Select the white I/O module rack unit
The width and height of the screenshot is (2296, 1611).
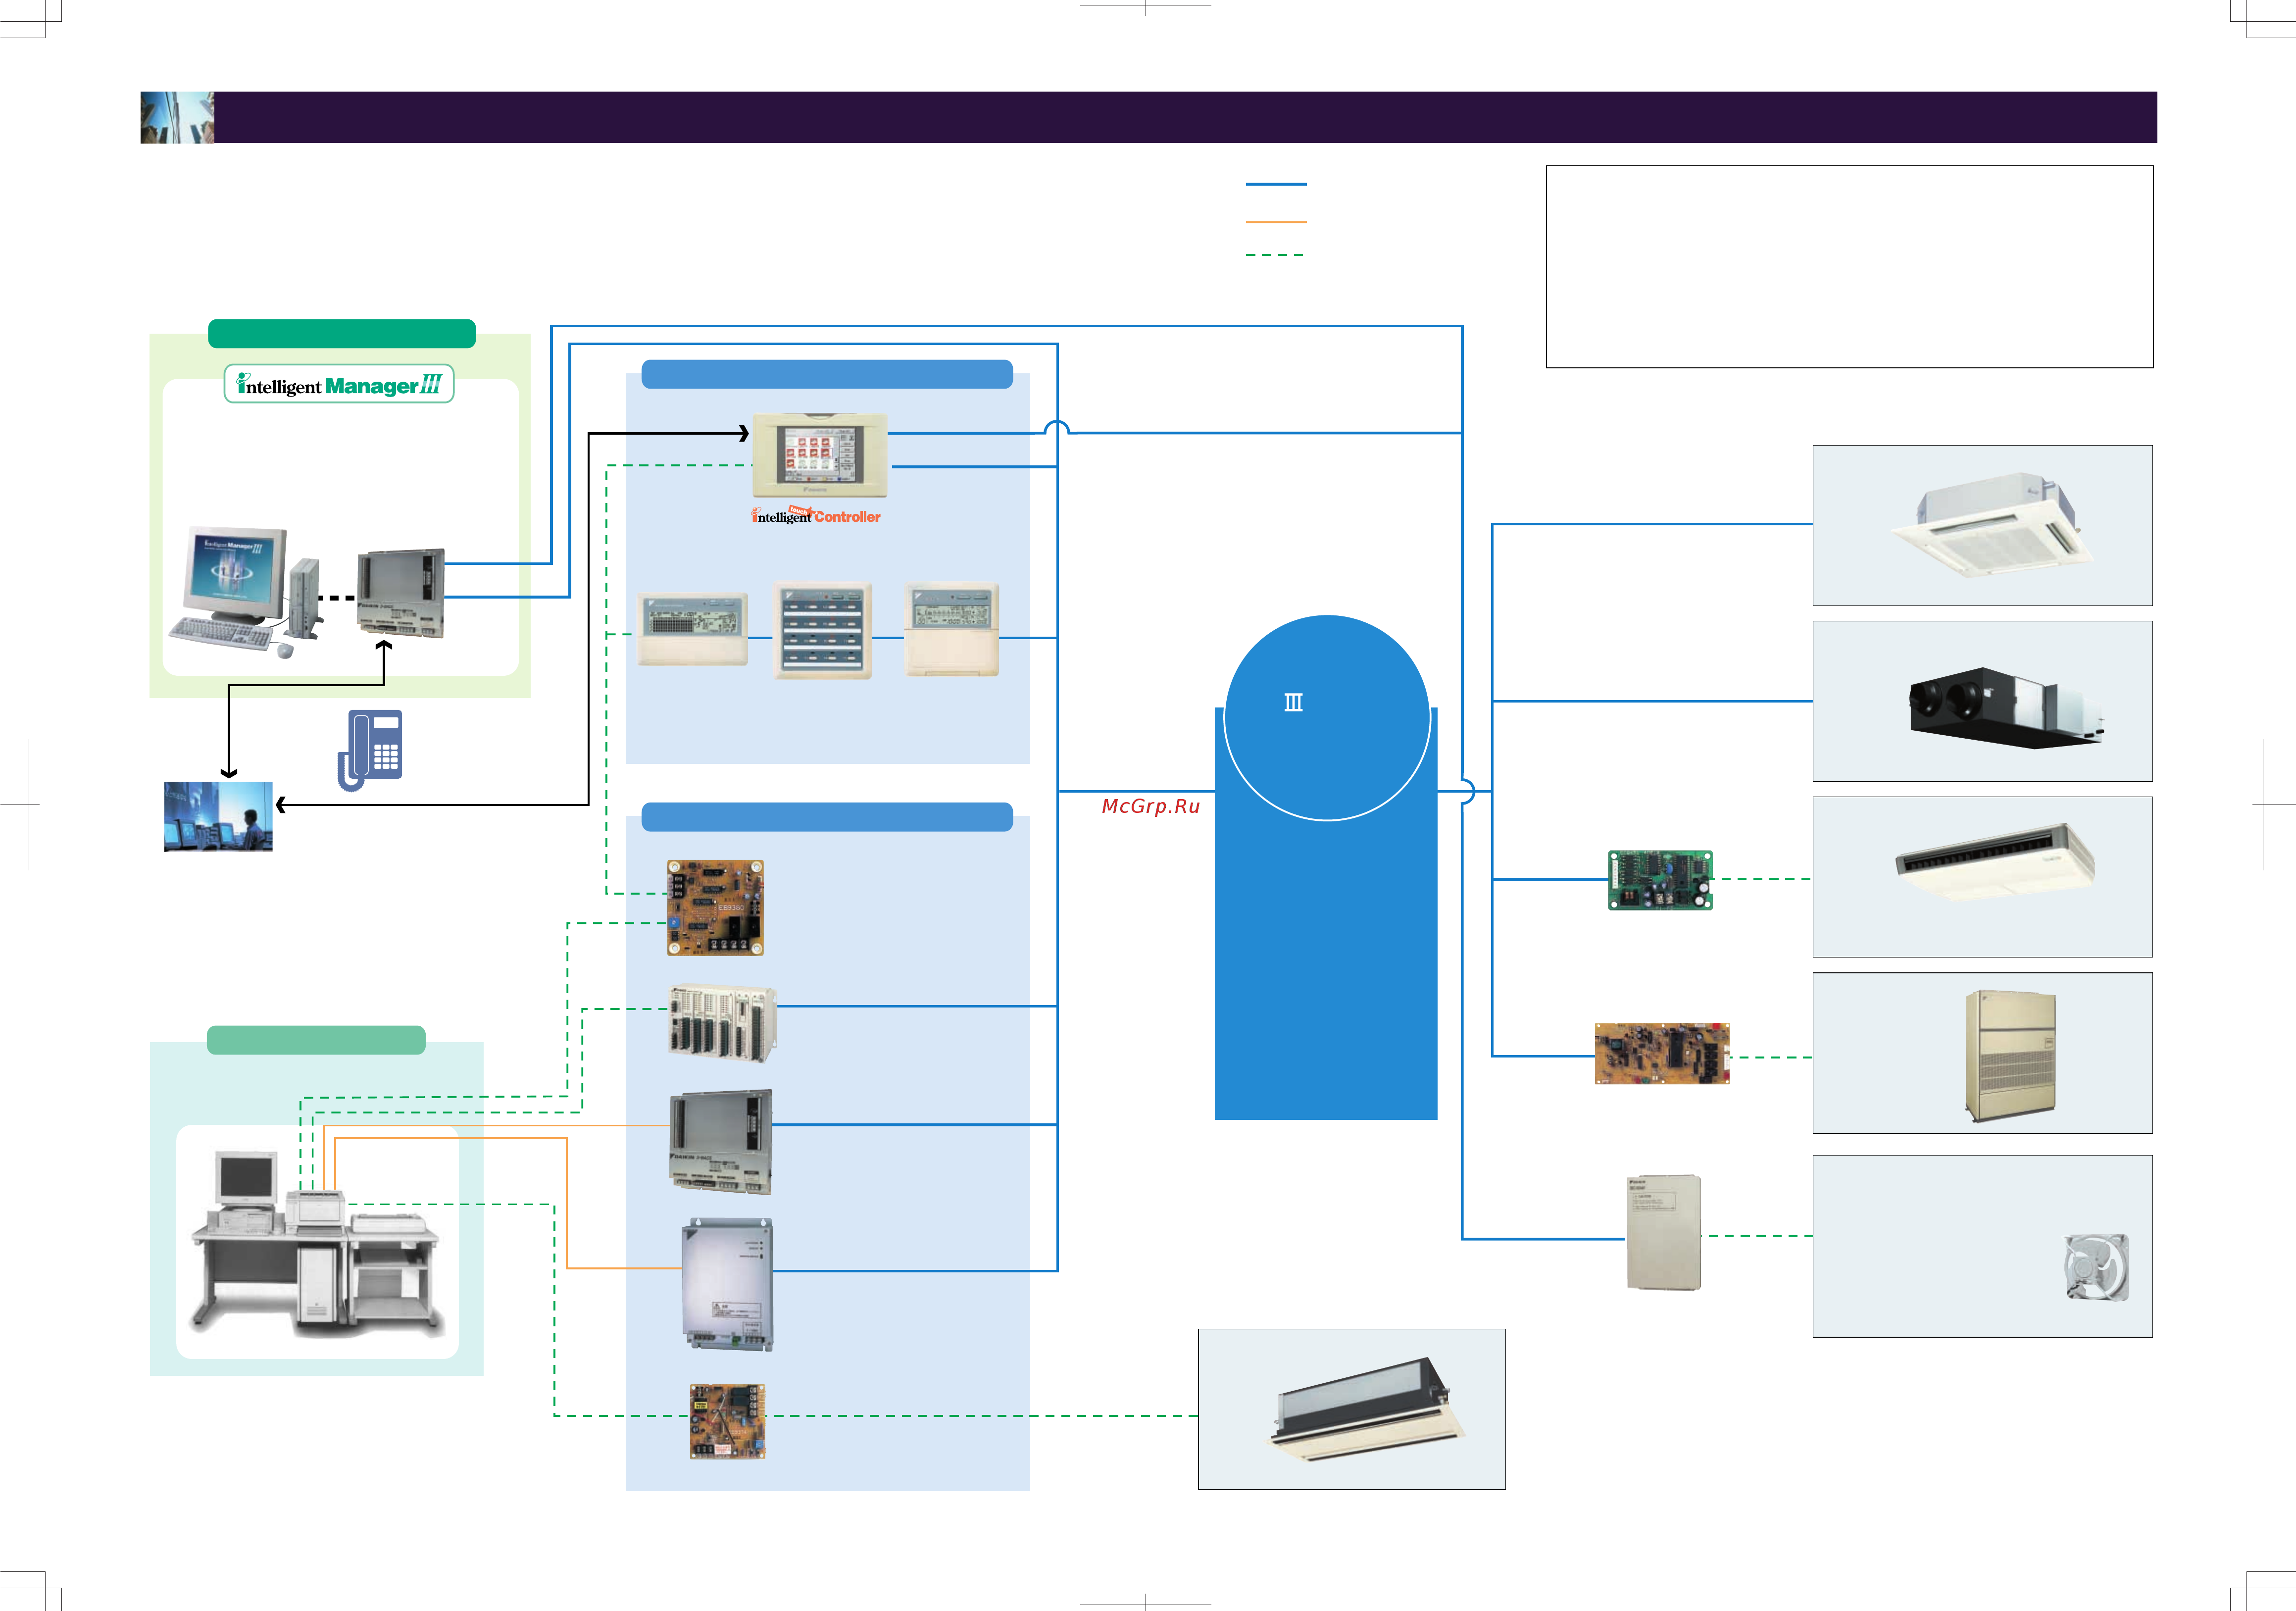coord(722,1023)
